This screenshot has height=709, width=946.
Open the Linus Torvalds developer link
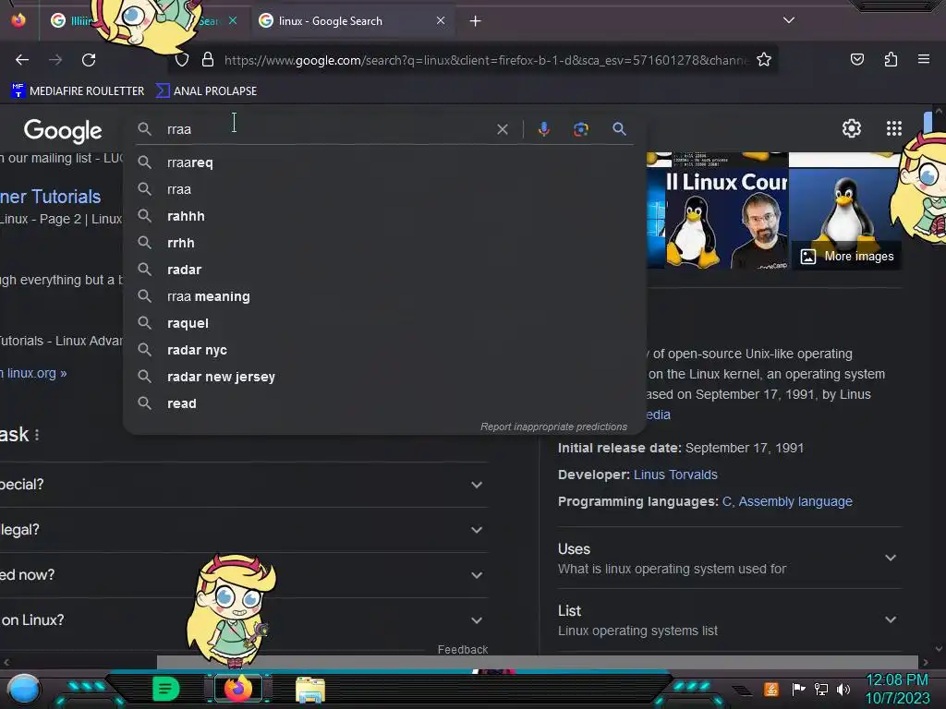tap(675, 475)
